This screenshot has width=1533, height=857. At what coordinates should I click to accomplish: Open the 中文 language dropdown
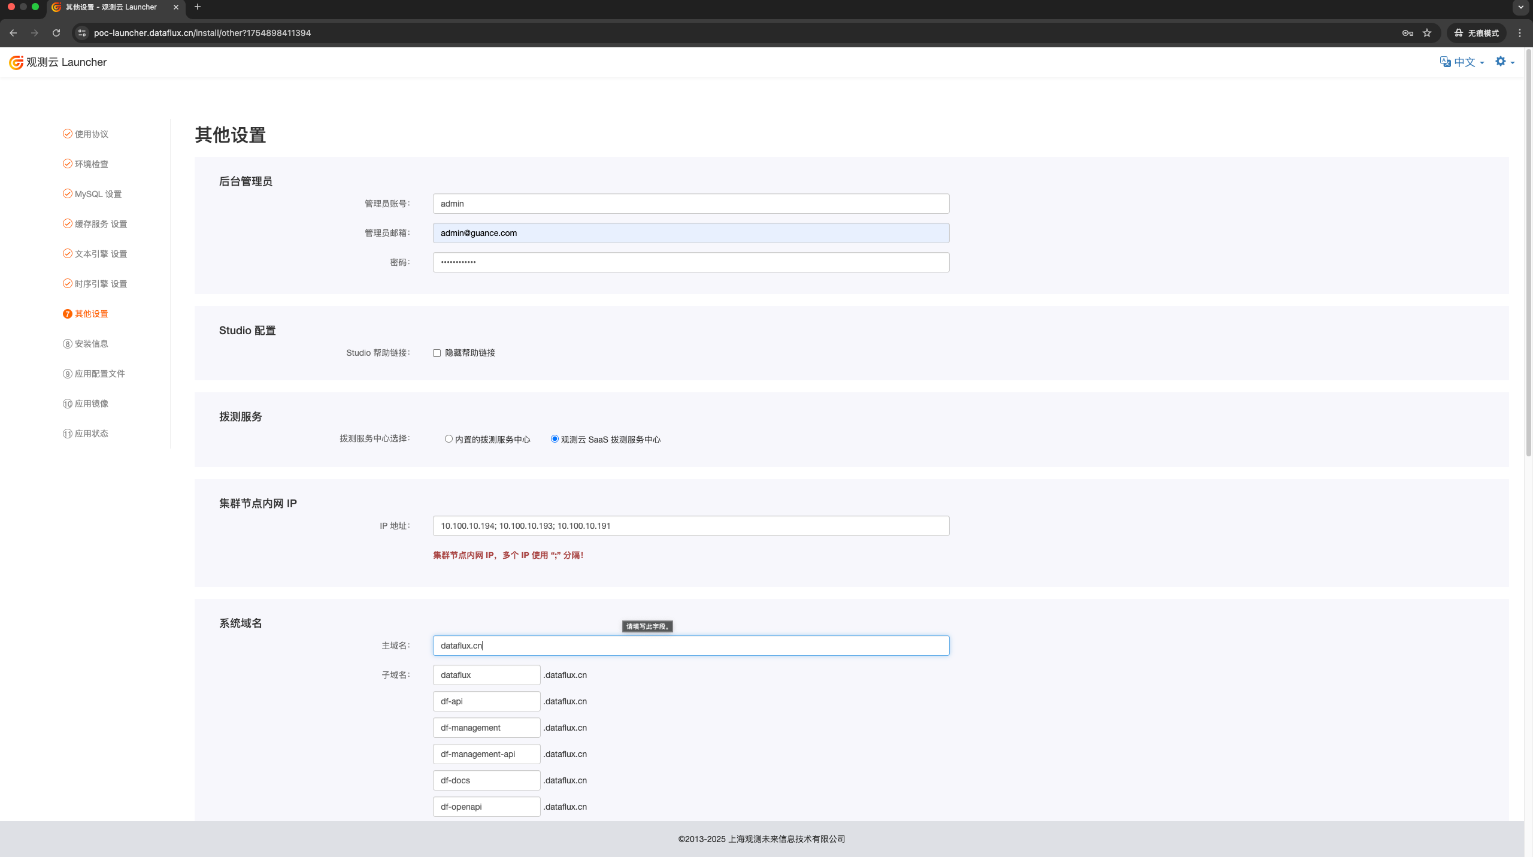[1462, 62]
